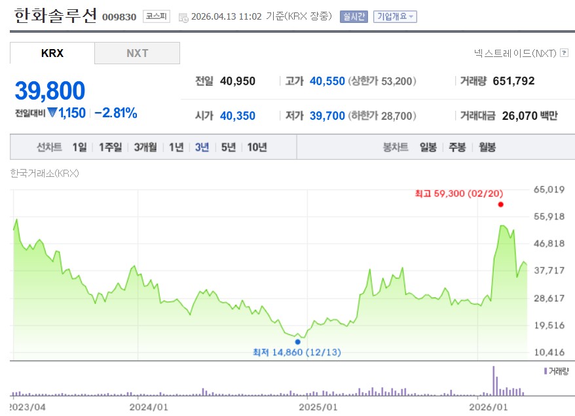Click the lower limit text 하한가 28,700
This screenshot has height=416, width=575.
click(x=382, y=116)
